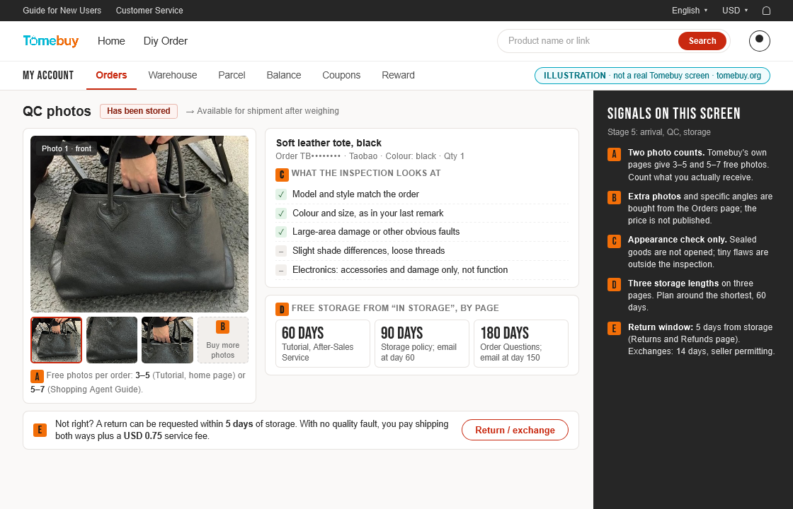Viewport: 793px width, 509px height.
Task: Click the red Search button
Action: [702, 41]
